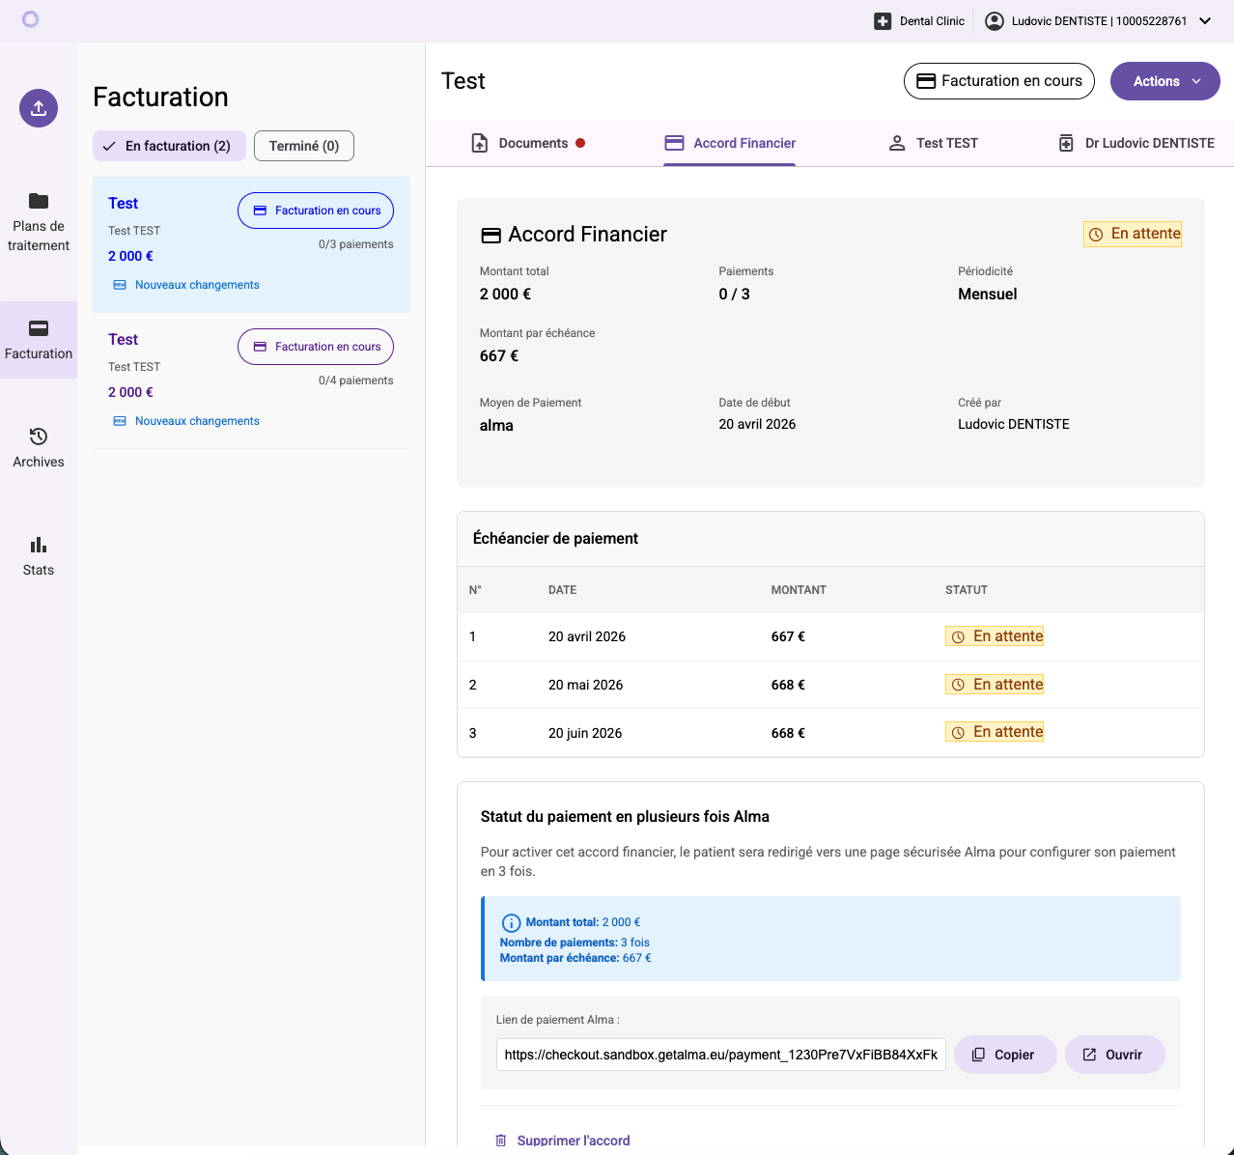Click the user account avatar icon
The image size is (1234, 1155).
coord(994,21)
